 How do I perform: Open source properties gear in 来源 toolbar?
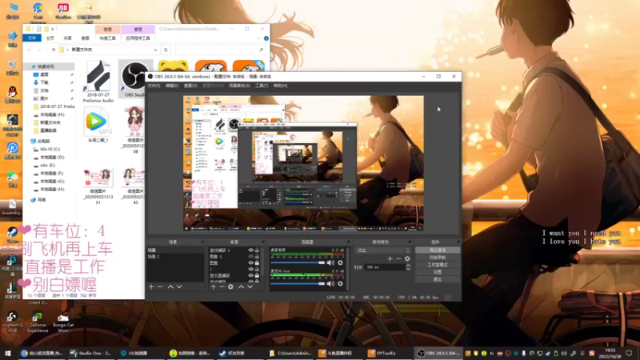tap(230, 287)
